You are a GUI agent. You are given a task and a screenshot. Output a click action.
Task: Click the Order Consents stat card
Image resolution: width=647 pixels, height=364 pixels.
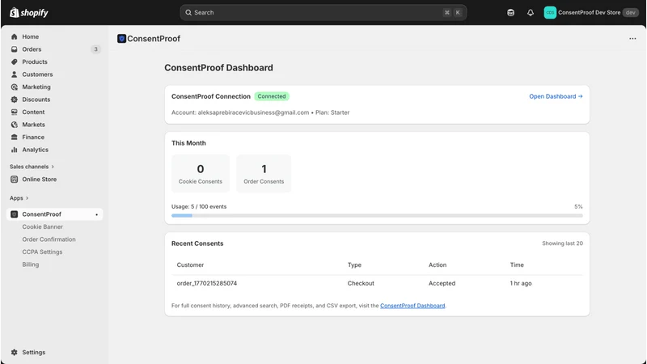click(264, 174)
